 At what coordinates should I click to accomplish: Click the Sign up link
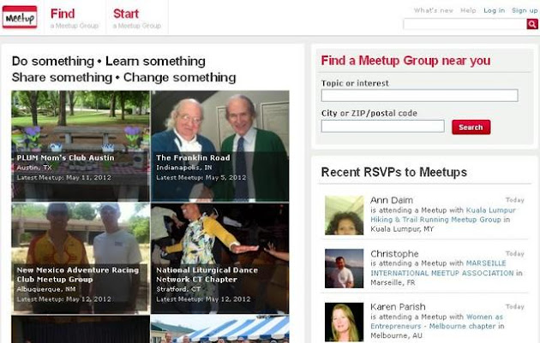[x=525, y=10]
